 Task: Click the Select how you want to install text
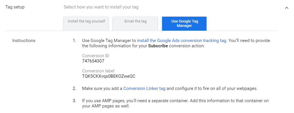(101, 7)
